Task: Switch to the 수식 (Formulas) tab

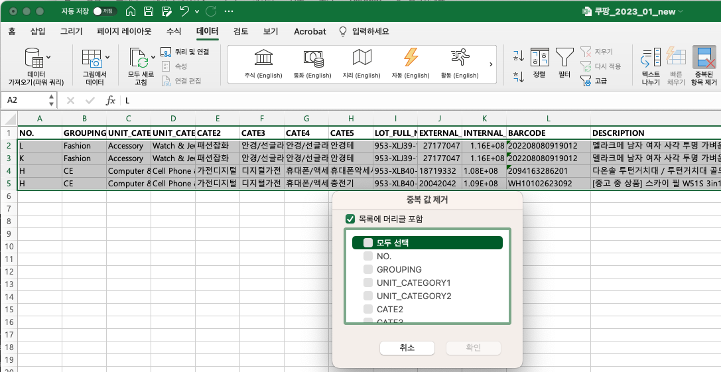Action: pos(173,31)
